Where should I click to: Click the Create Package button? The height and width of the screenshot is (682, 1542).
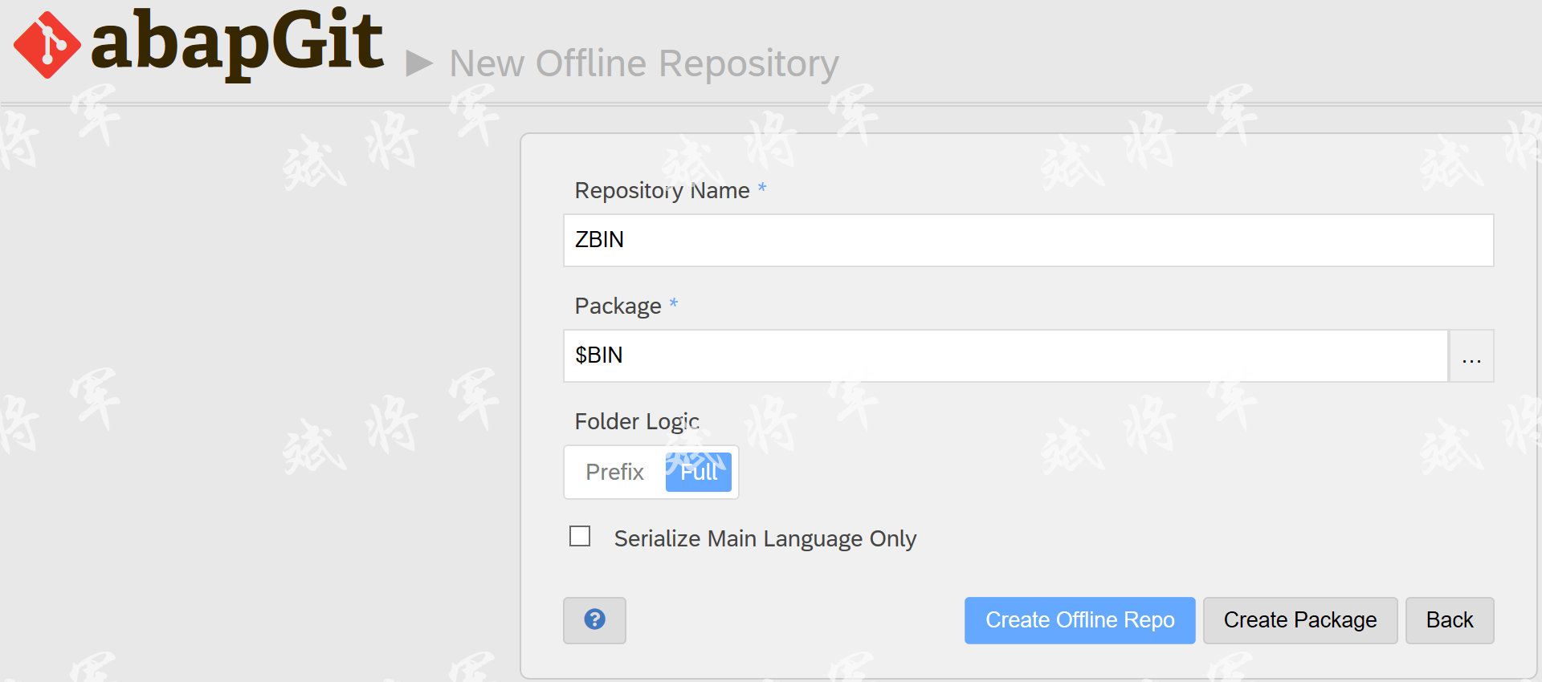[1299, 620]
